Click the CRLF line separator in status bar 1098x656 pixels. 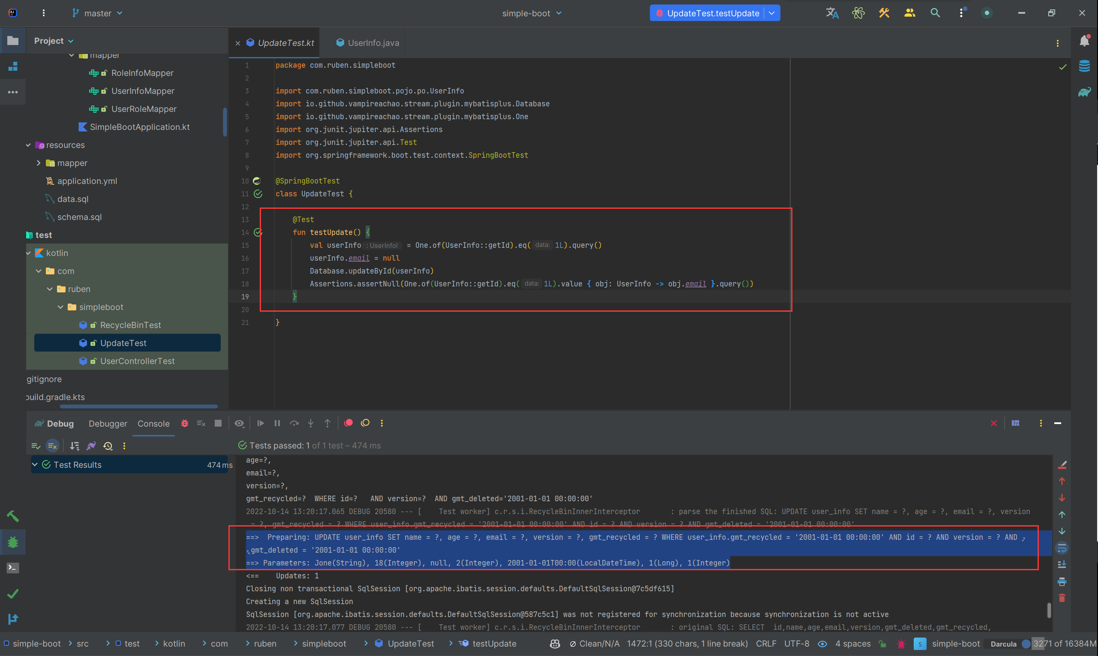[x=766, y=644]
